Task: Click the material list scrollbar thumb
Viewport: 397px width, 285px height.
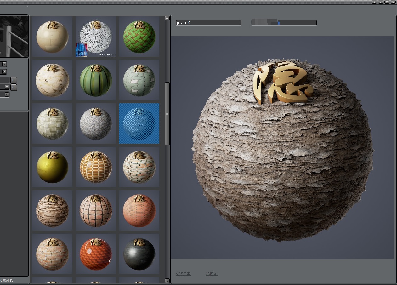Action: point(167,114)
